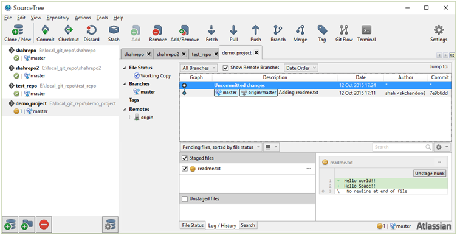This screenshot has width=457, height=235.
Task: Click the Description column header
Action: (275, 77)
